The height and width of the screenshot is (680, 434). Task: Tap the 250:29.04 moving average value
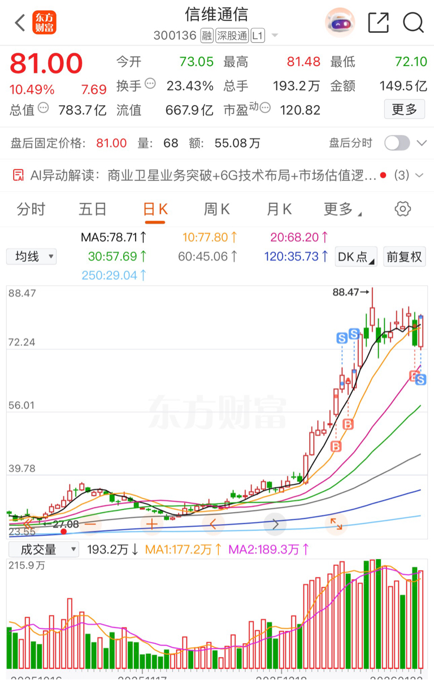[x=114, y=276]
